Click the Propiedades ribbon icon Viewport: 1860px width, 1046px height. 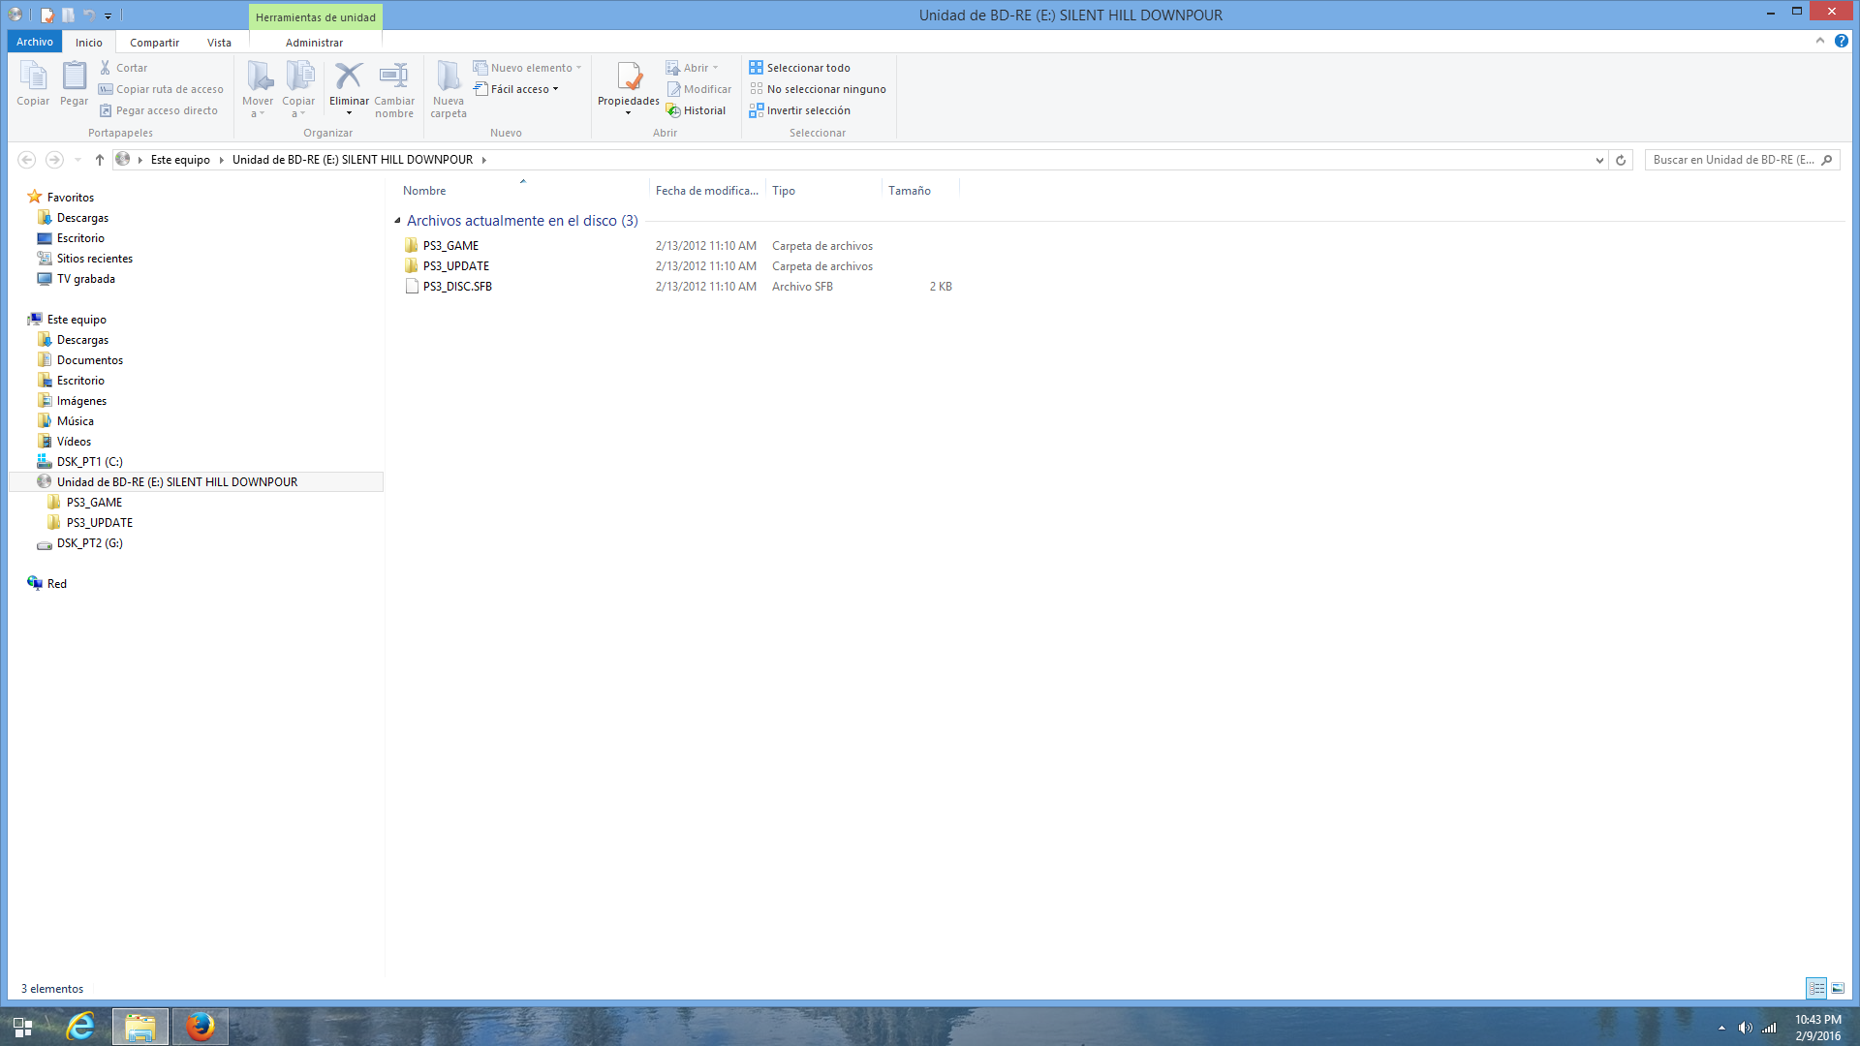628,77
